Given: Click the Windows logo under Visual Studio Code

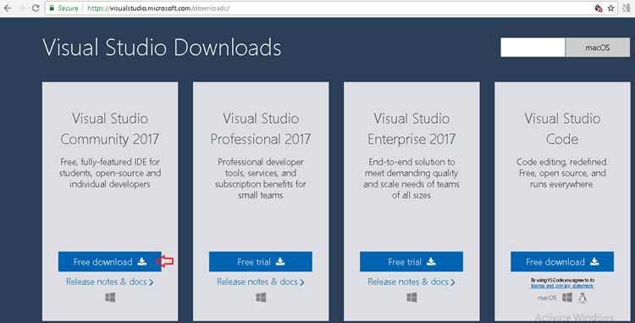Looking at the screenshot, I should pyautogui.click(x=567, y=298).
